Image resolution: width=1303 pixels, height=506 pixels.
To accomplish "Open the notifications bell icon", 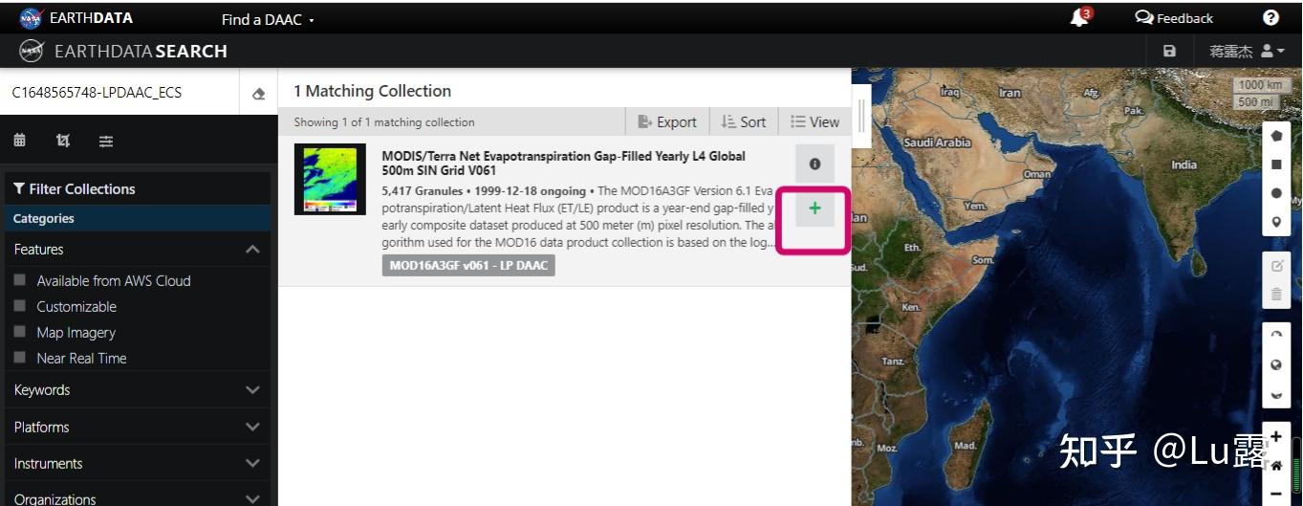I will click(1079, 18).
